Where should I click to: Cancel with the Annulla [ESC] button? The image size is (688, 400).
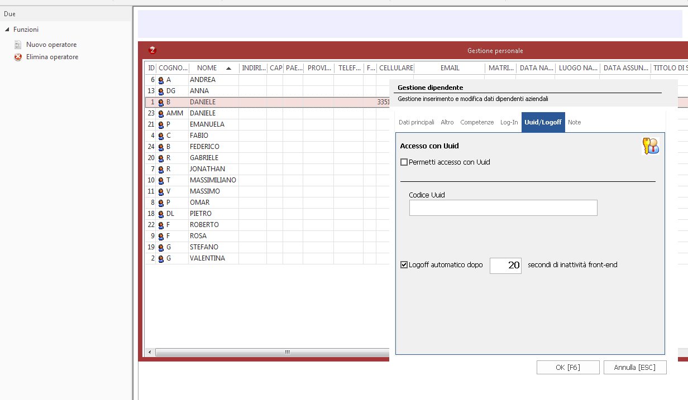(x=635, y=367)
